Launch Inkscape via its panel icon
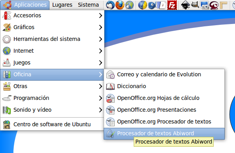 [x=186, y=5]
